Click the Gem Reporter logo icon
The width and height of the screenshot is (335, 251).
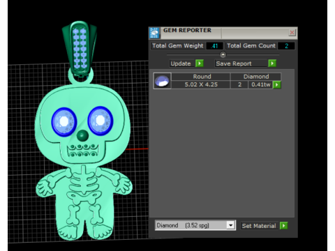(154, 33)
